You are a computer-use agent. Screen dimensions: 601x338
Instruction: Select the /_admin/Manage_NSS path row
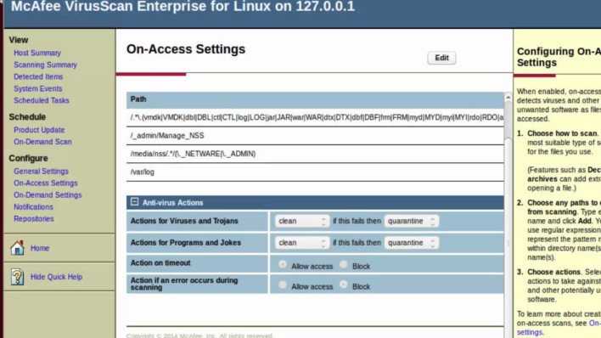(315, 136)
